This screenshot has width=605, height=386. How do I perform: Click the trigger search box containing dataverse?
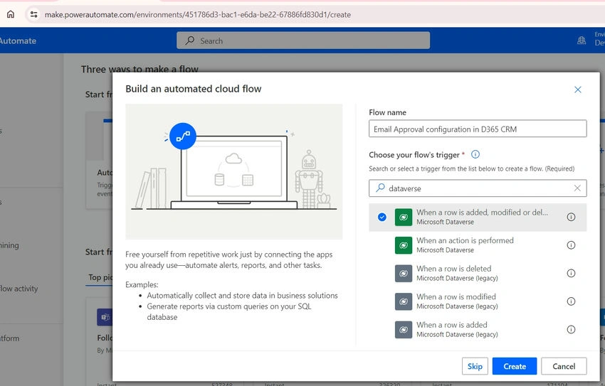click(x=478, y=188)
